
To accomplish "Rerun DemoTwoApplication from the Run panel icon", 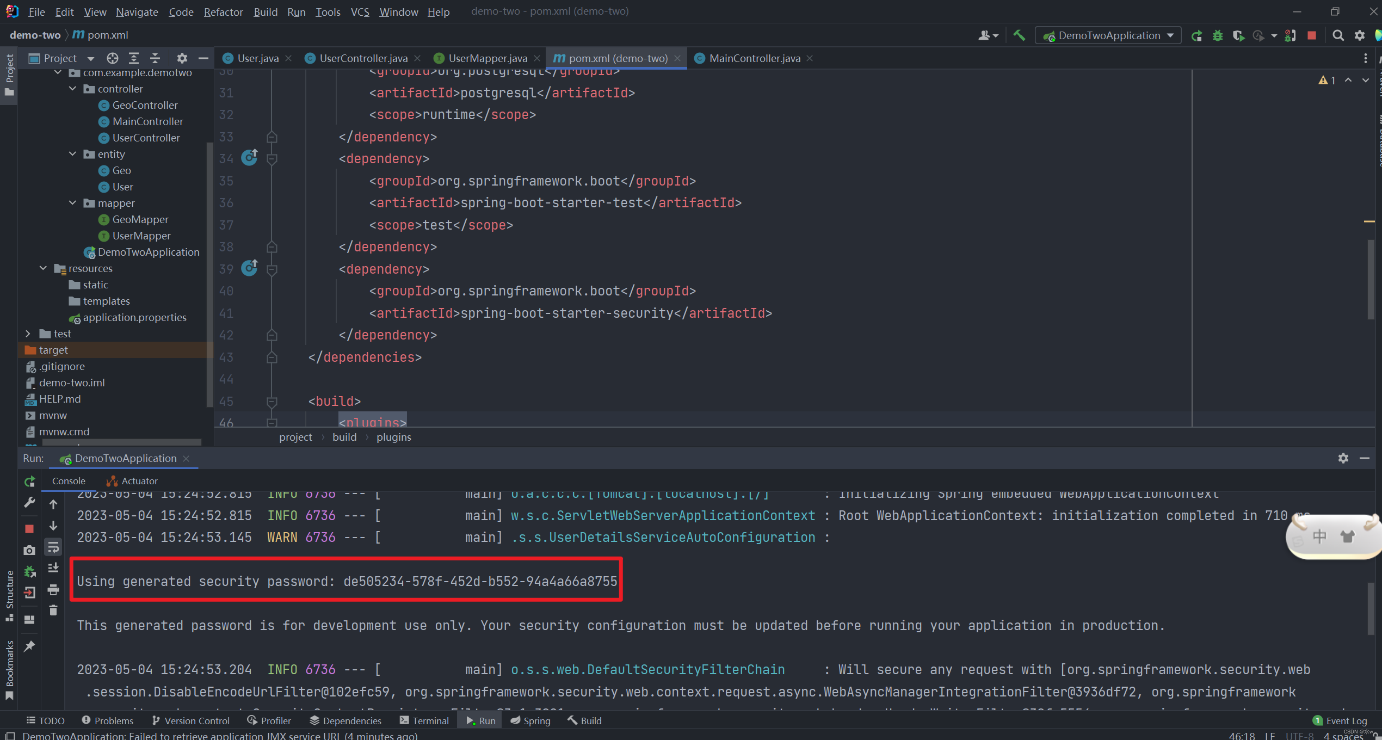I will 29,482.
